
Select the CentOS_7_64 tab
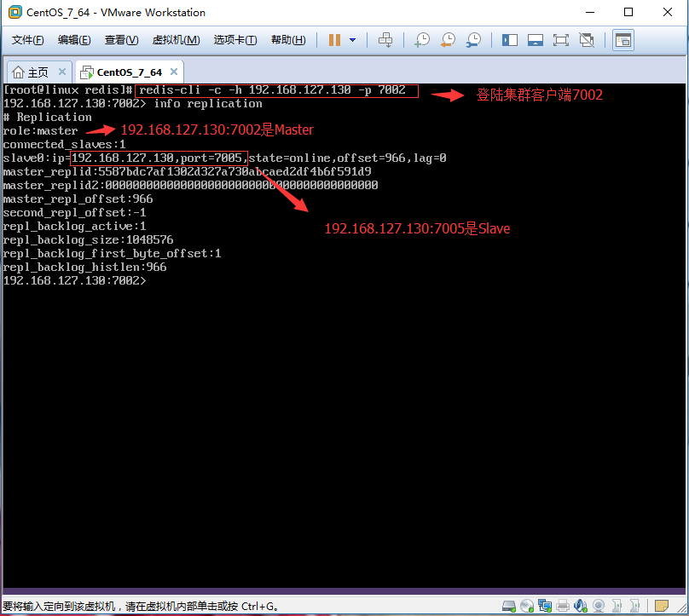click(x=130, y=72)
